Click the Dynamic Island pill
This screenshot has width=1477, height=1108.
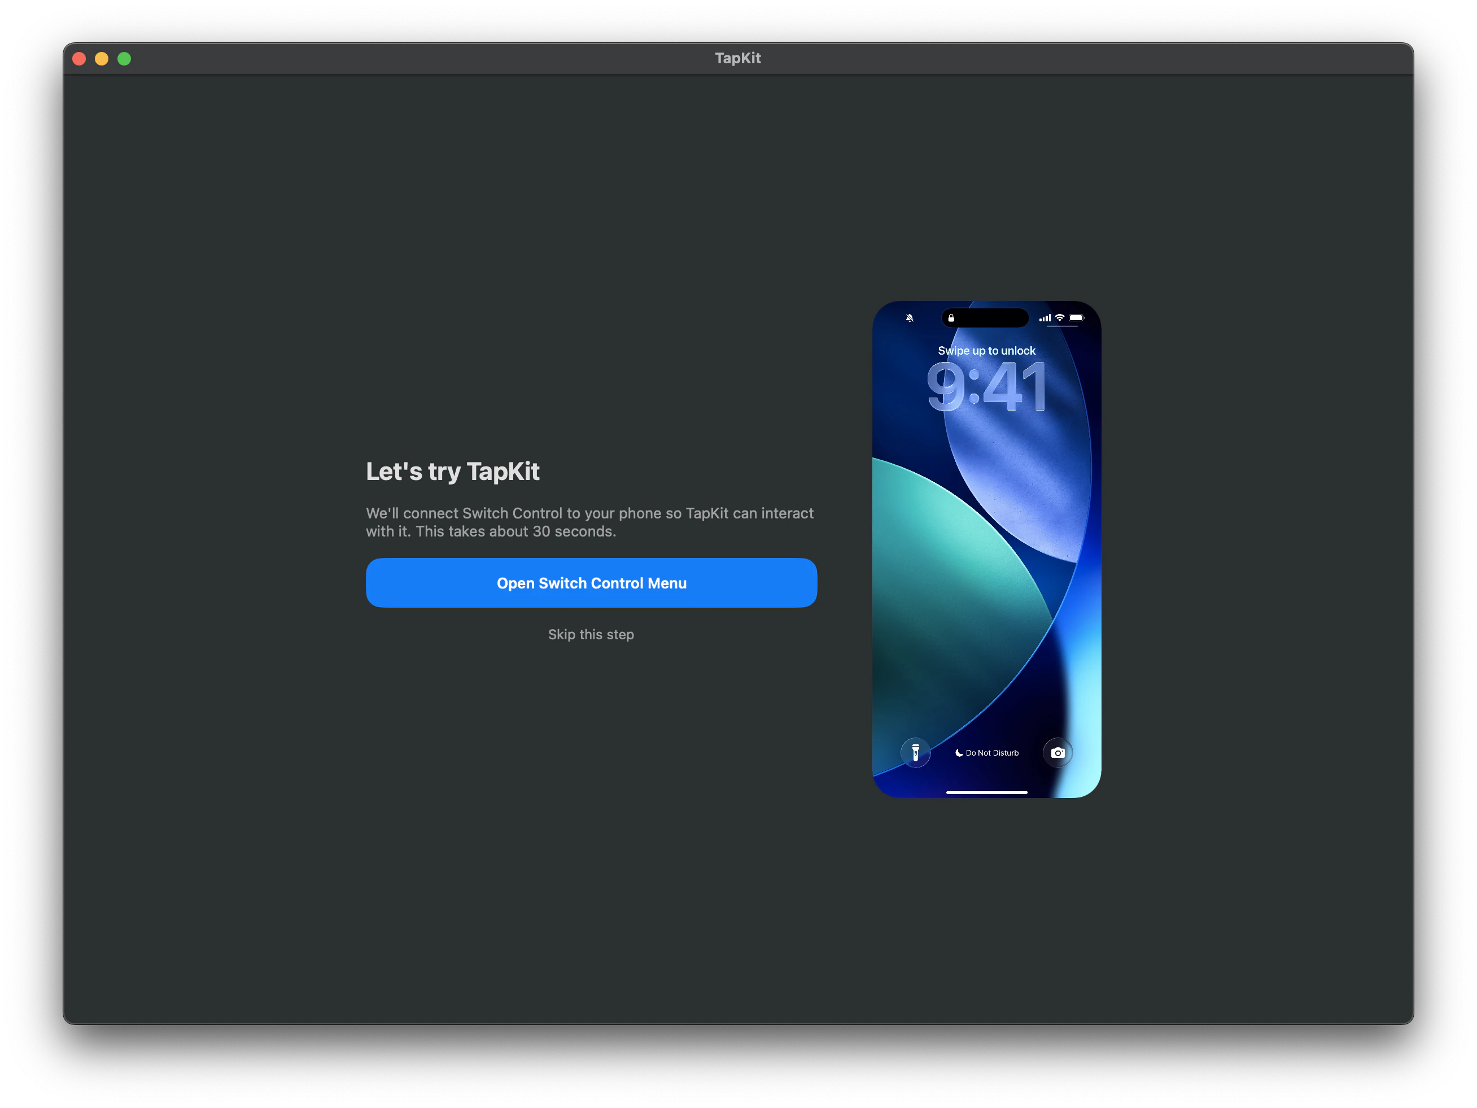tap(985, 318)
